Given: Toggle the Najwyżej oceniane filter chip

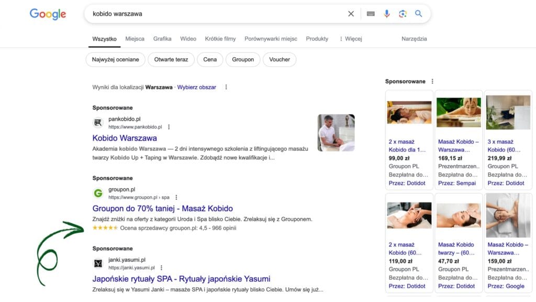Looking at the screenshot, I should pyautogui.click(x=115, y=60).
